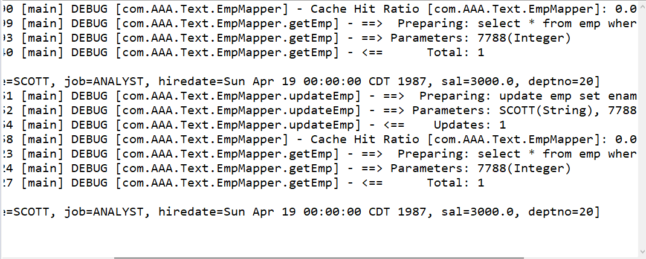Image resolution: width=646 pixels, height=259 pixels.
Task: Click horizontal scrollbar track right of thumb
Action: [x=581, y=257]
